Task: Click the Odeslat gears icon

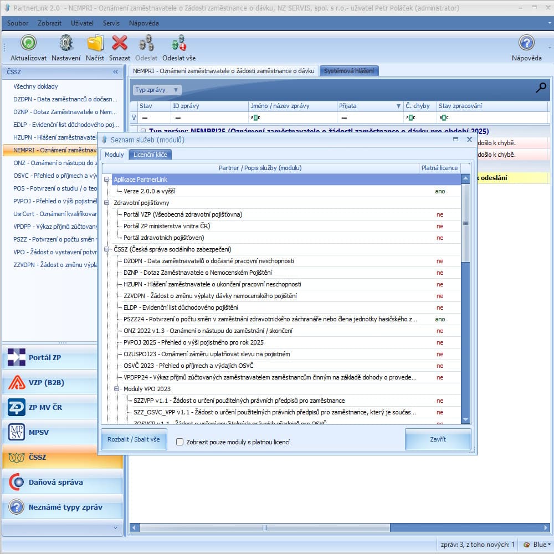Action: click(x=146, y=43)
